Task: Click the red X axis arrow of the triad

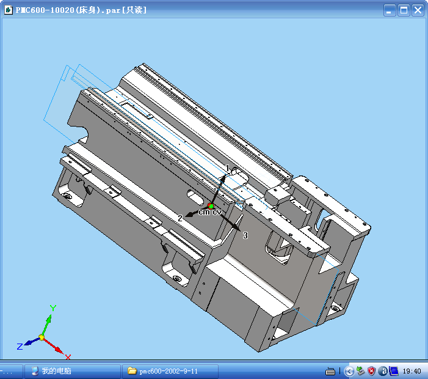Action: (x=54, y=346)
